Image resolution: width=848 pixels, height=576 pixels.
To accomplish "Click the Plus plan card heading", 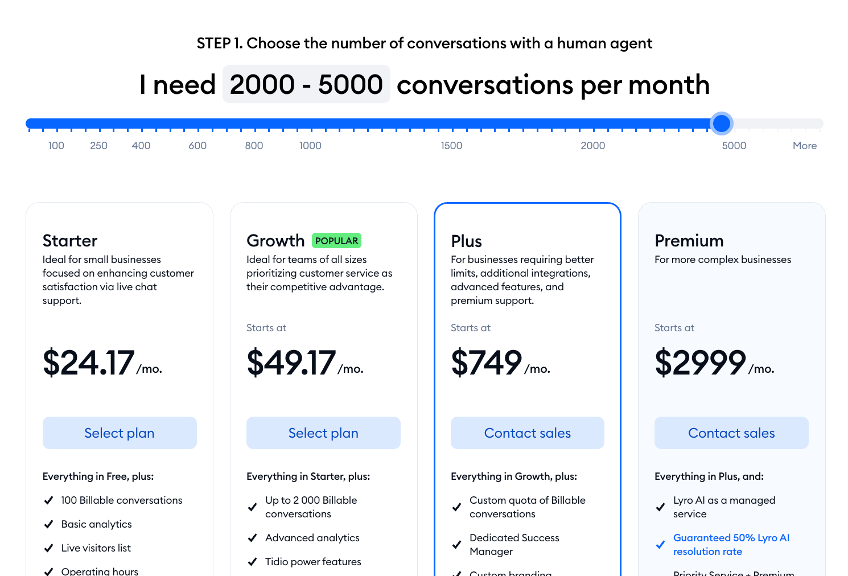I will click(466, 241).
